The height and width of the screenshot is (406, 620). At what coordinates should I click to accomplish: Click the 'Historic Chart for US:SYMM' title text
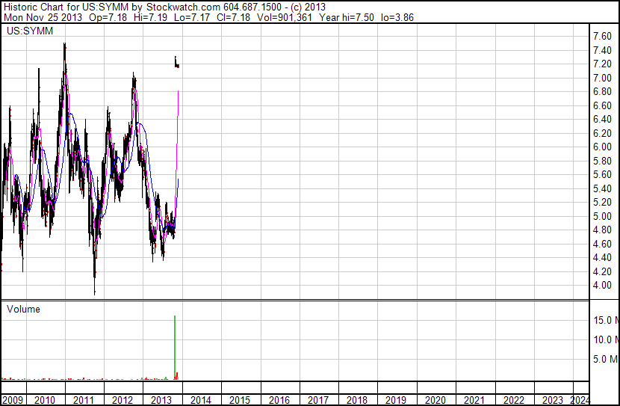tap(66, 7)
